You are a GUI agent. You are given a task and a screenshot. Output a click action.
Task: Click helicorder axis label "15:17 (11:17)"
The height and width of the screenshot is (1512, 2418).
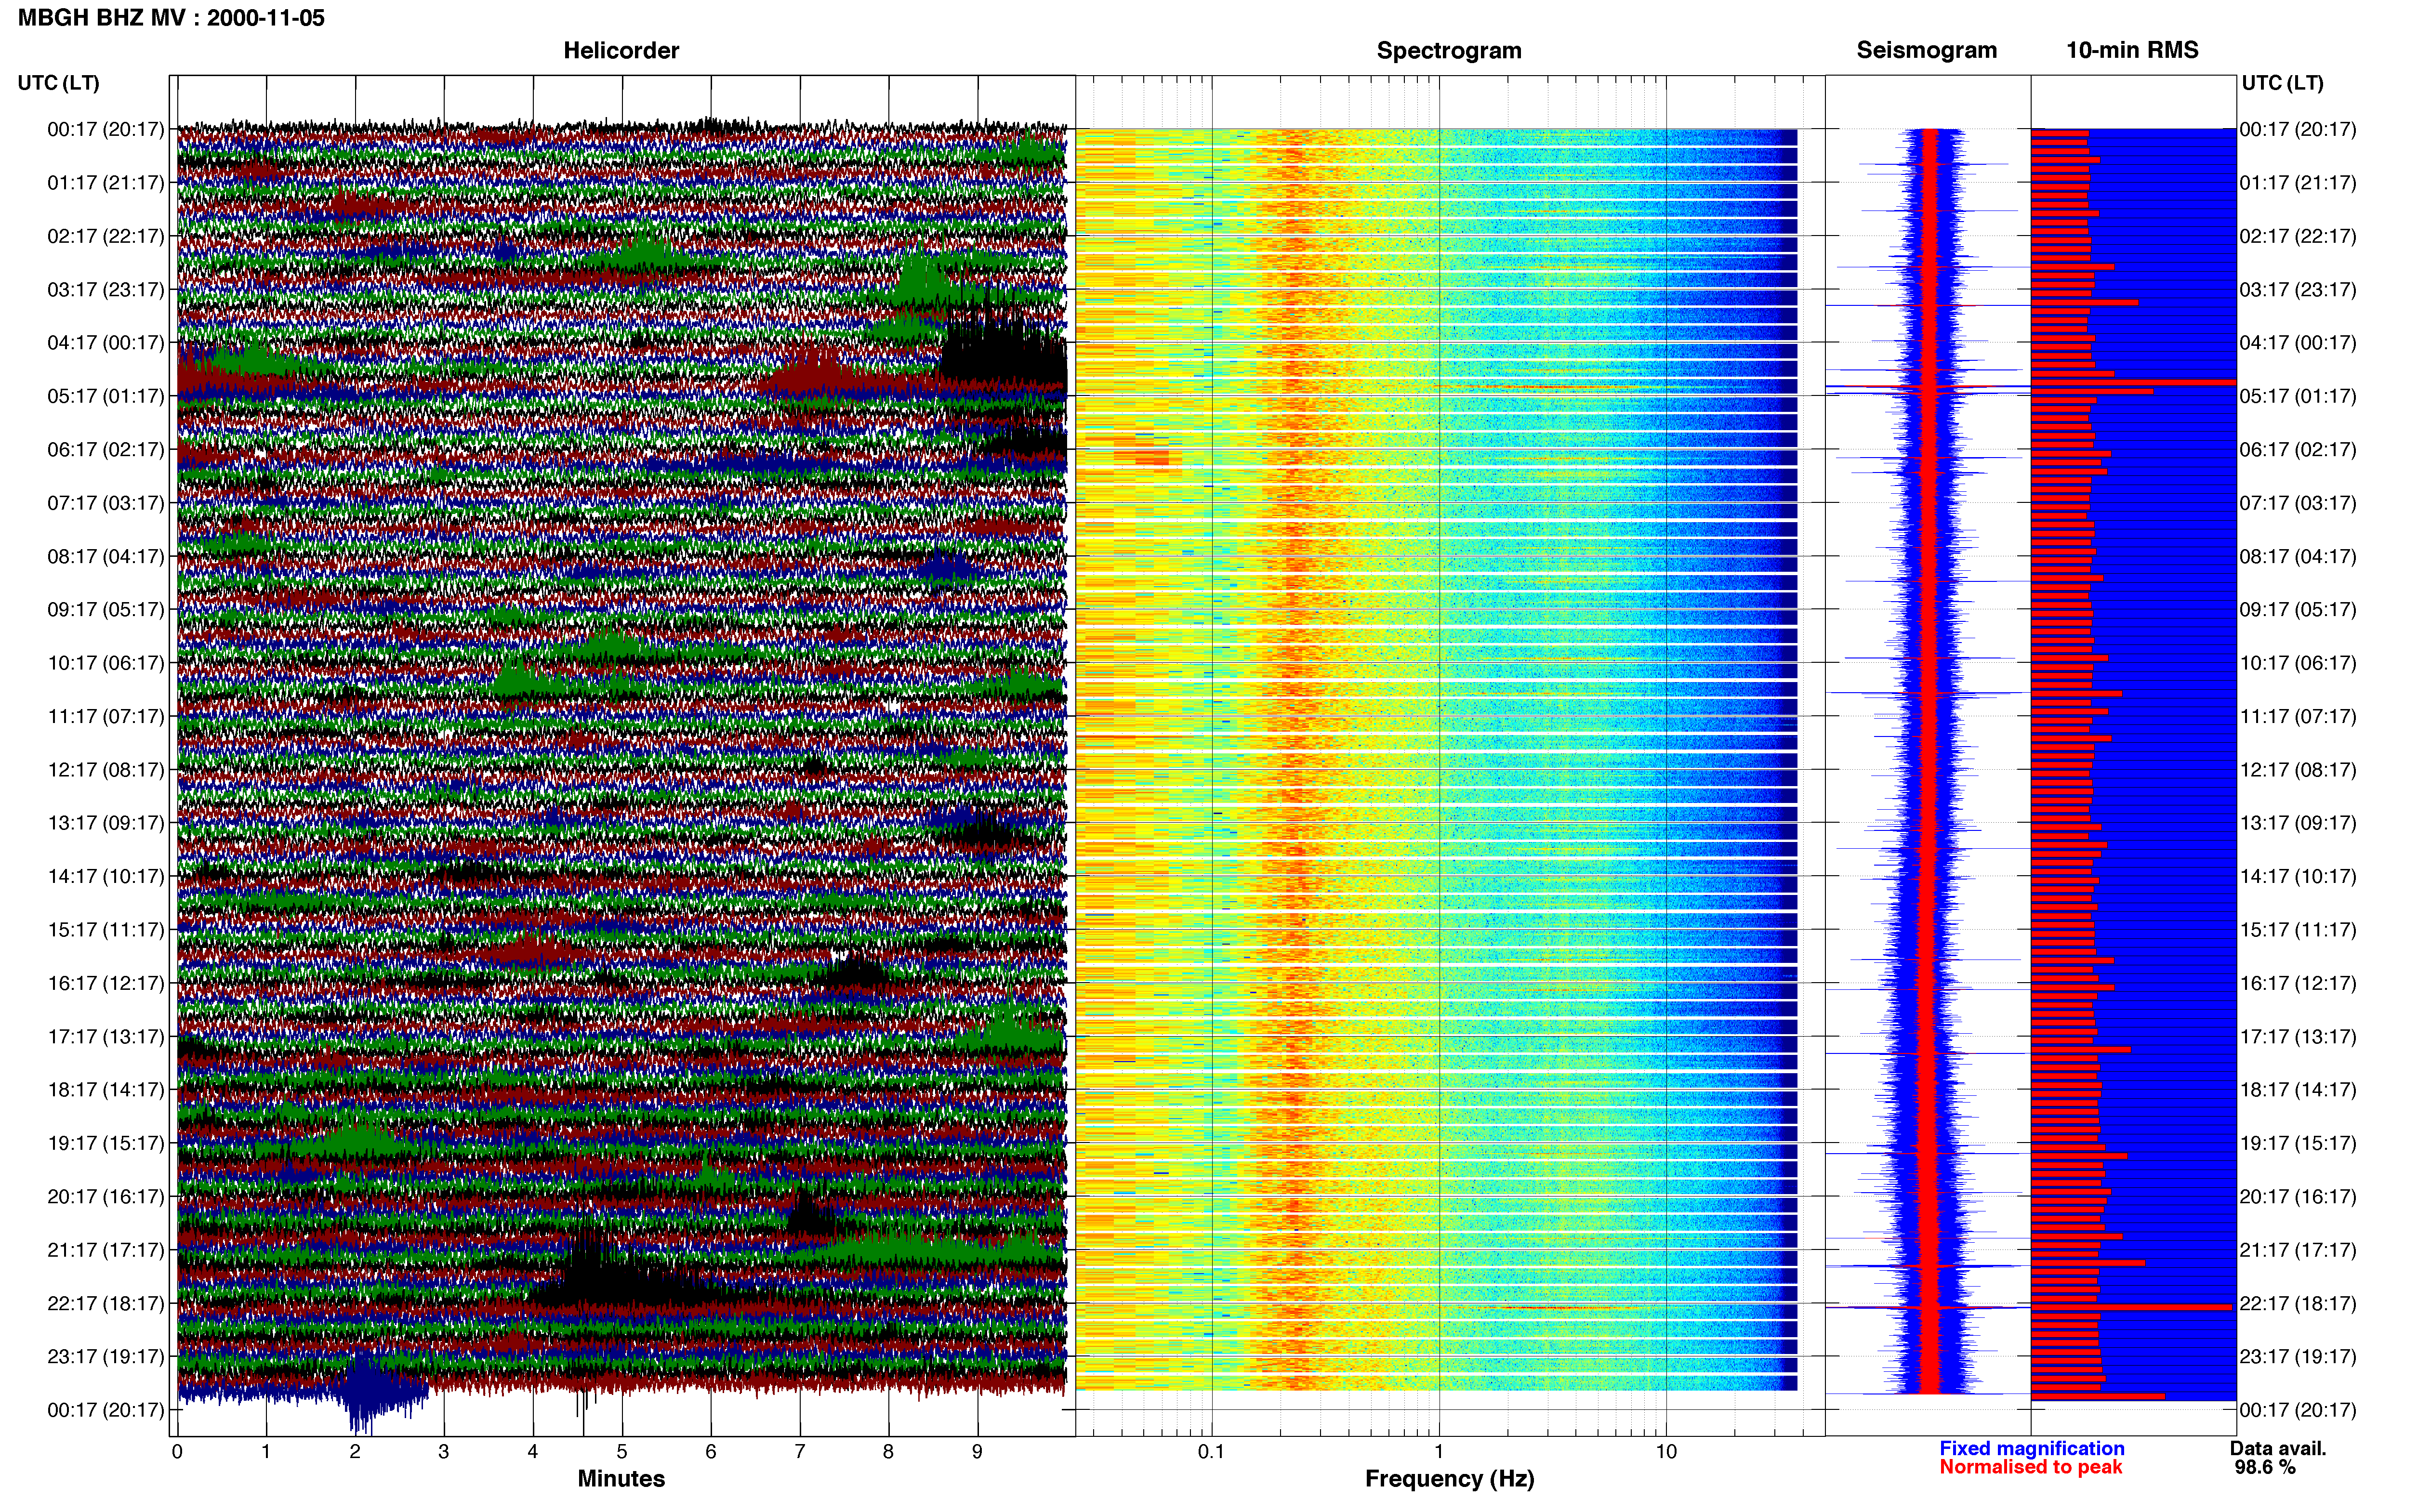(x=106, y=930)
